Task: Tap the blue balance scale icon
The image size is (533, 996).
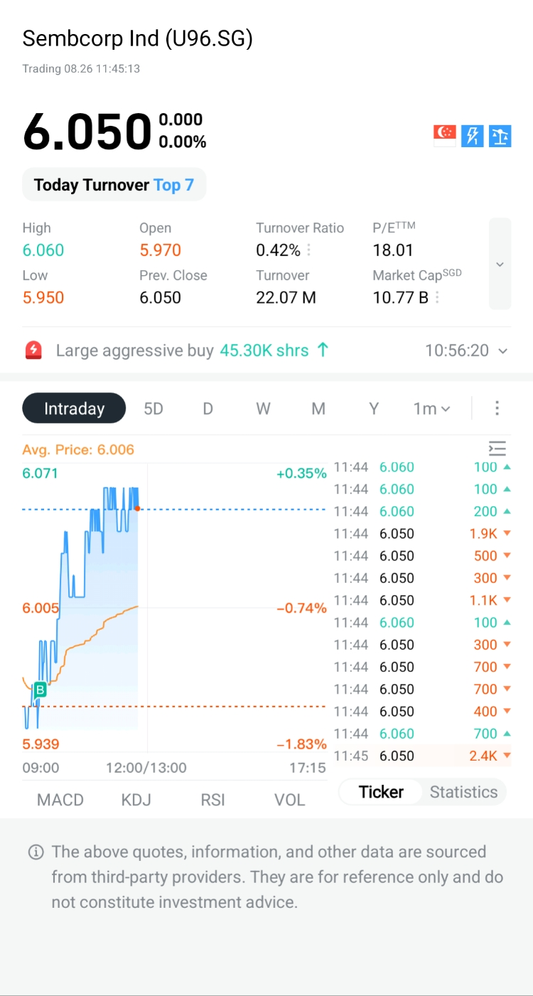Action: [x=500, y=135]
